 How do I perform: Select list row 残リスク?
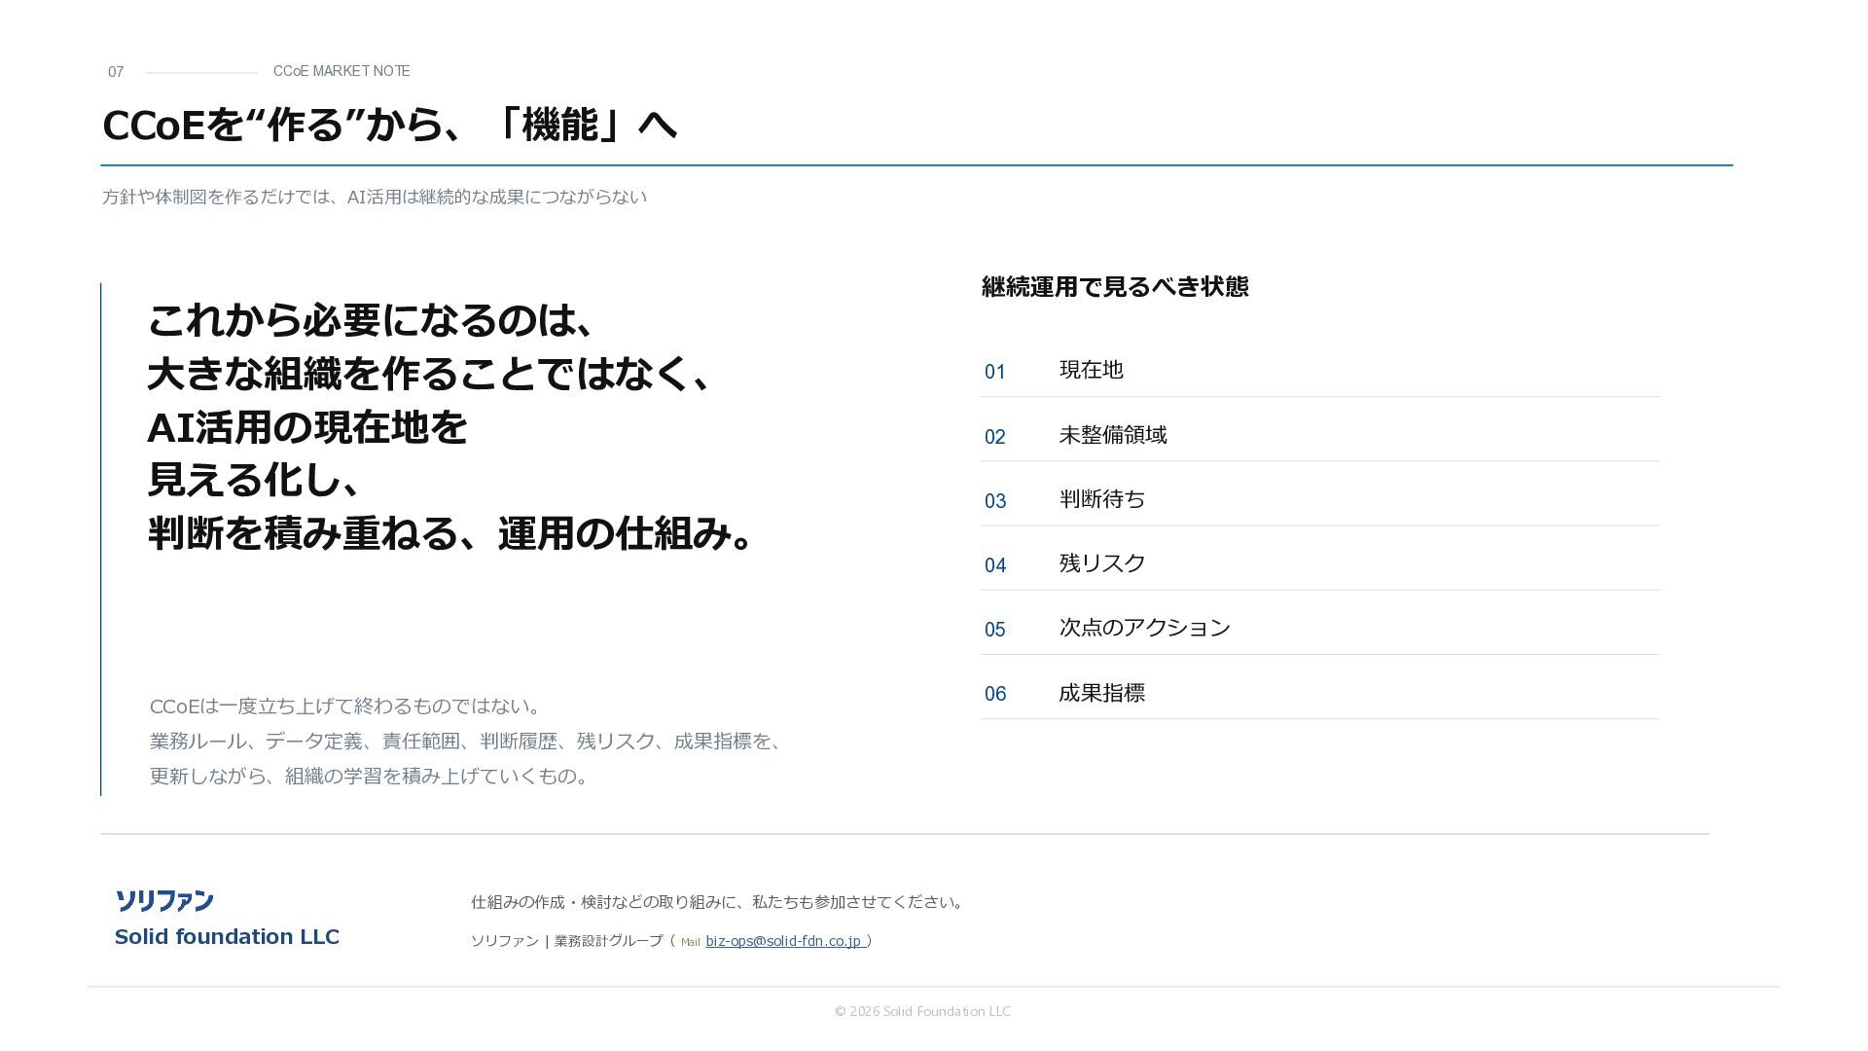click(x=1320, y=563)
